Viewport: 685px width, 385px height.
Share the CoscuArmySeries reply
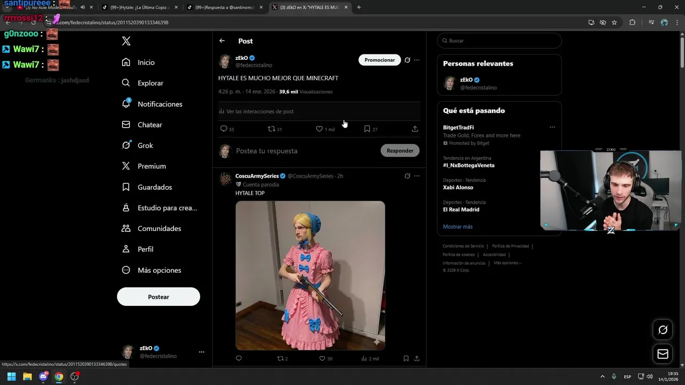point(417,358)
